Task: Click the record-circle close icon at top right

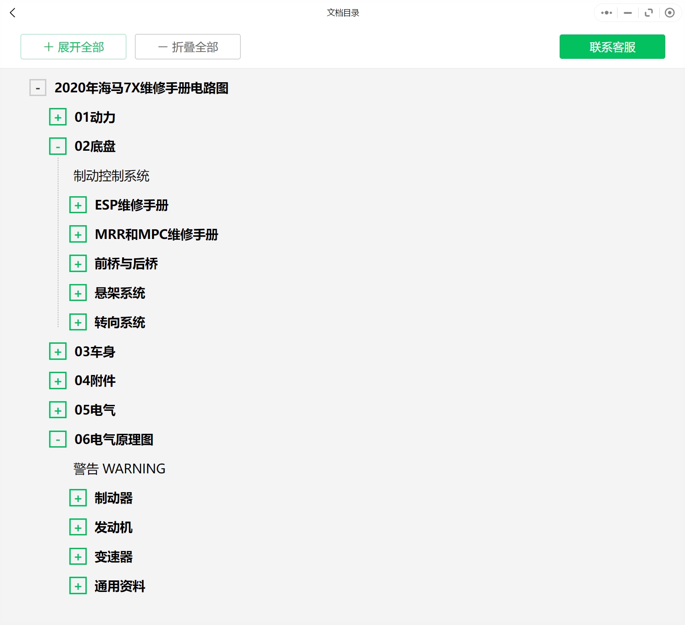Action: coord(669,13)
